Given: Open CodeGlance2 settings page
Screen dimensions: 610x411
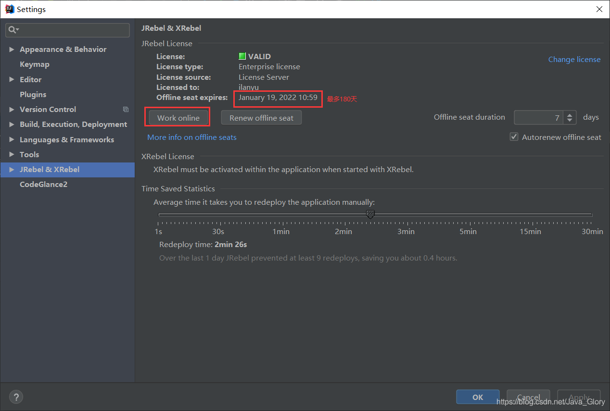Looking at the screenshot, I should (43, 185).
